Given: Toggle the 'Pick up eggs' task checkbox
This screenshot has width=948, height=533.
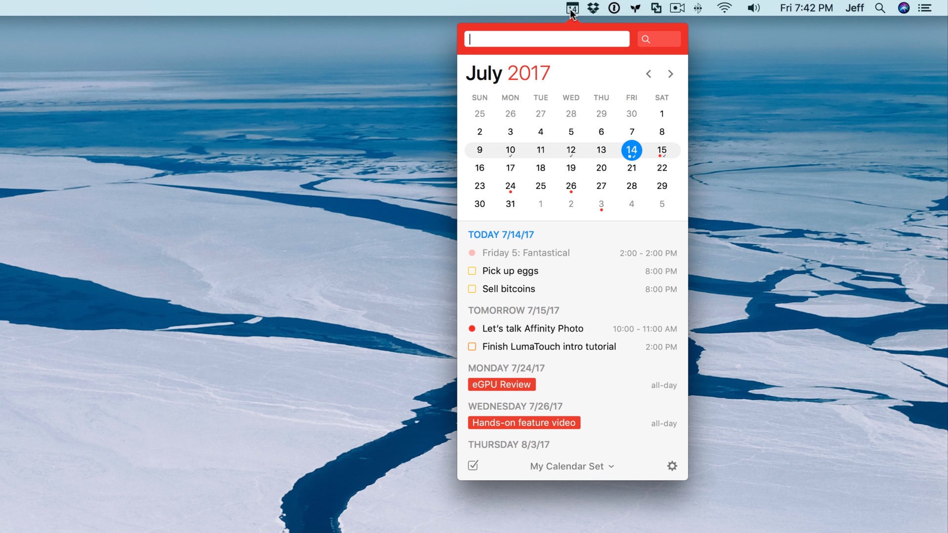Looking at the screenshot, I should click(472, 270).
